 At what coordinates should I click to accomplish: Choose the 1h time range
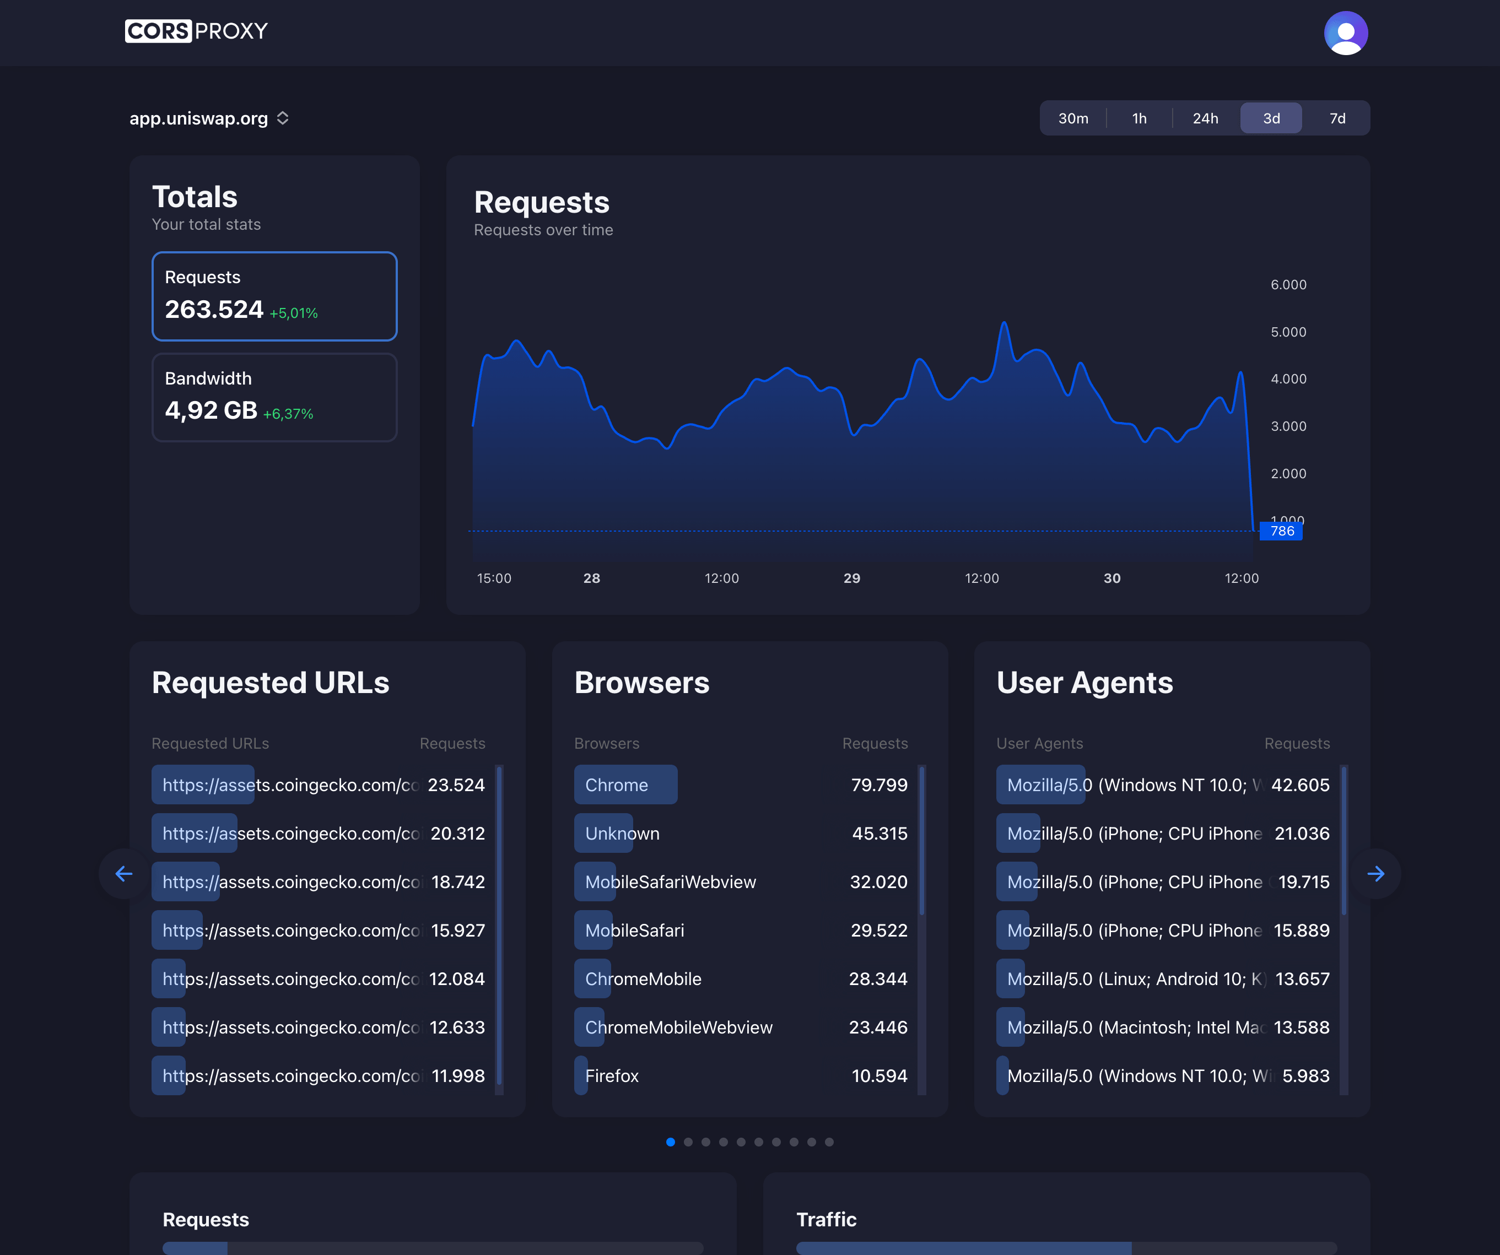pos(1139,118)
